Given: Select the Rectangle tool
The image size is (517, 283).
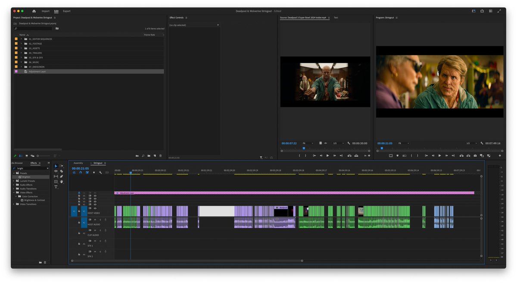Looking at the screenshot, I should [x=56, y=181].
